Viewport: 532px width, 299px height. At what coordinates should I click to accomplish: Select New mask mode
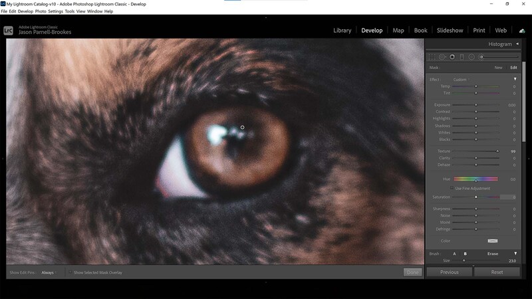pos(498,68)
